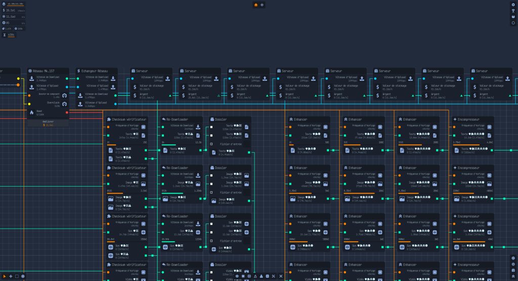Image resolution: width=518 pixels, height=281 pixels.
Task: Toggle the Fichier d'entrée checkbox in the Texte Dossier
Action: (211, 144)
